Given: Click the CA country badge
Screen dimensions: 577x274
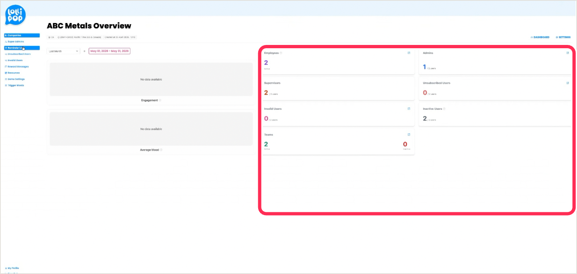Looking at the screenshot, I should pyautogui.click(x=51, y=37).
